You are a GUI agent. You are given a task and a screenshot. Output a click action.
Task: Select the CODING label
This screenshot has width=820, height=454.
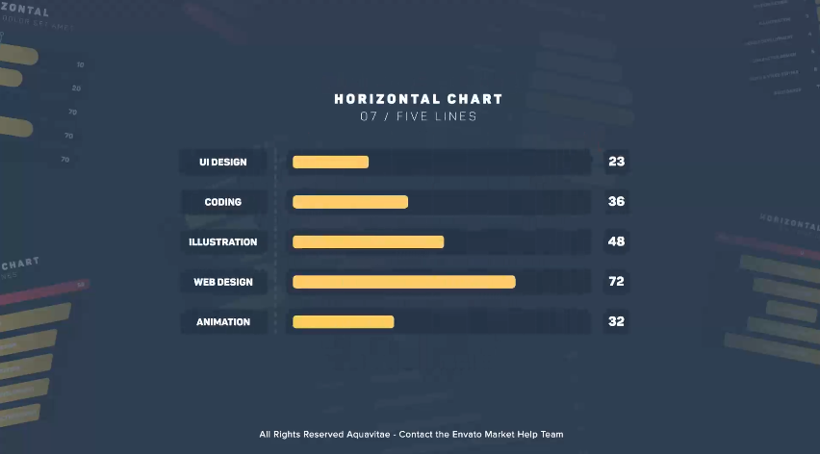click(x=222, y=202)
